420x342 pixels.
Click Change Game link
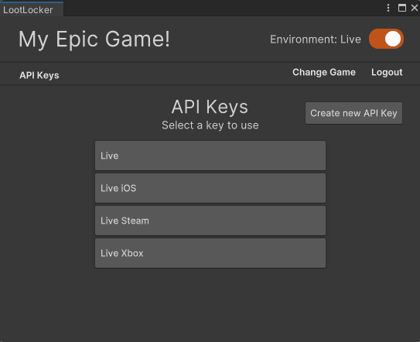[324, 72]
